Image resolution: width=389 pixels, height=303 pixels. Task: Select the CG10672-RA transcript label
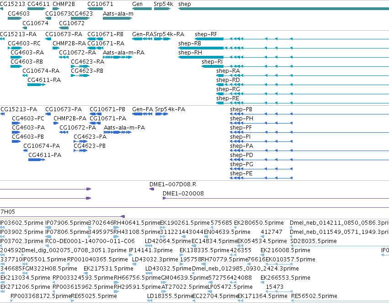click(x=77, y=53)
